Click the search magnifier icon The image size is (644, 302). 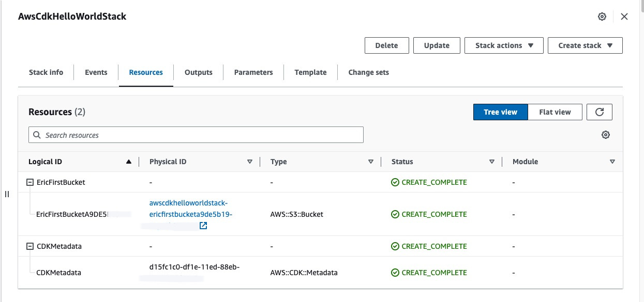(x=37, y=135)
